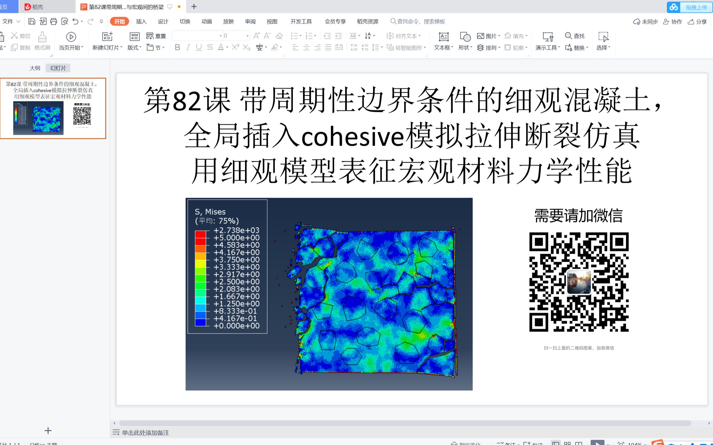Align text left
The height and width of the screenshot is (445, 713).
click(x=296, y=47)
